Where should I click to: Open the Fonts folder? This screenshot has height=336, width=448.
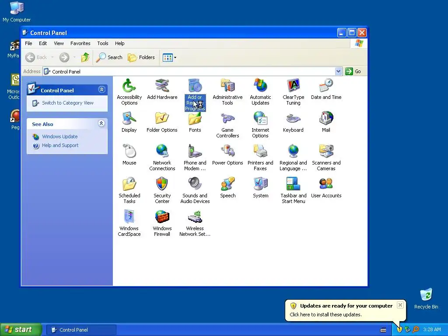click(195, 122)
